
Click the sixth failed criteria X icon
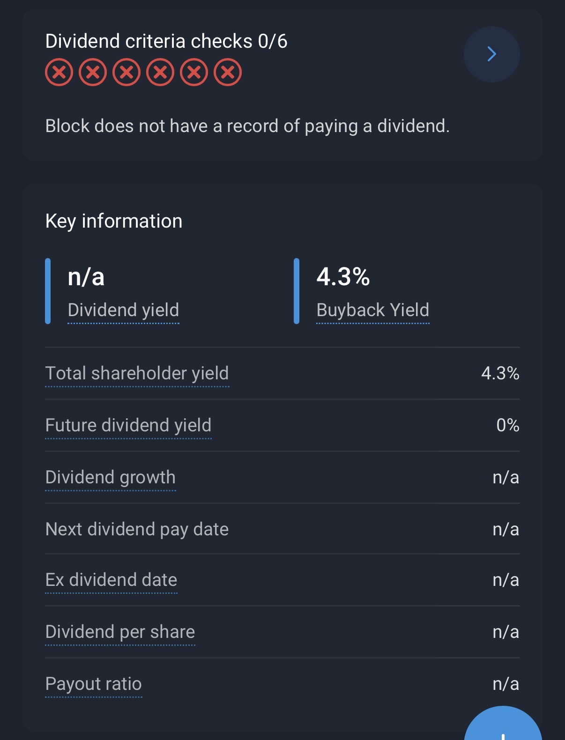coord(228,73)
